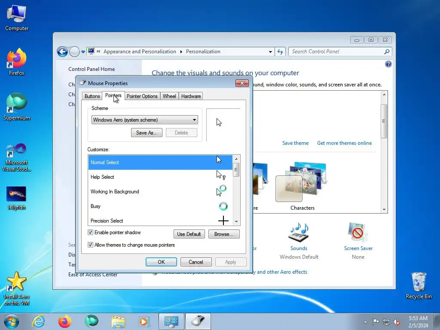Select the Install Aero on this VM shortcut

click(17, 288)
